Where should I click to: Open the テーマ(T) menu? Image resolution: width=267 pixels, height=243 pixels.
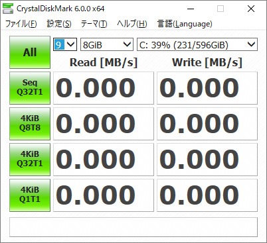coord(94,24)
